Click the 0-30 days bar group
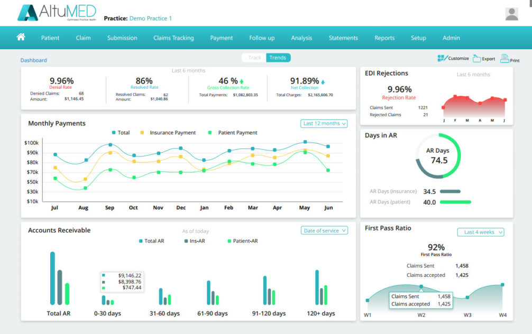Viewport: 532px width, 334px height. (x=107, y=300)
